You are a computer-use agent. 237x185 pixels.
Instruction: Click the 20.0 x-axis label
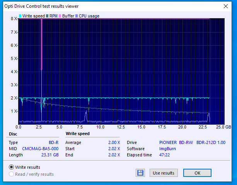182,127
